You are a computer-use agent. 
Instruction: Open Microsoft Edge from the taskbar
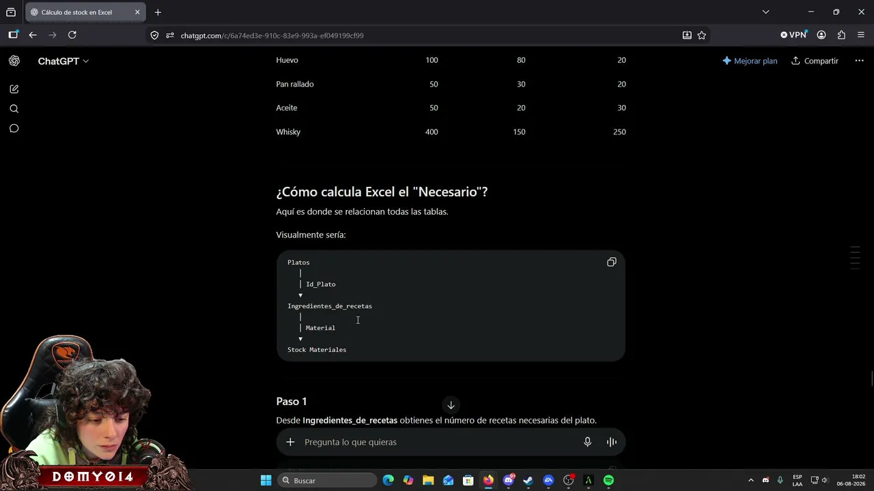click(x=388, y=481)
